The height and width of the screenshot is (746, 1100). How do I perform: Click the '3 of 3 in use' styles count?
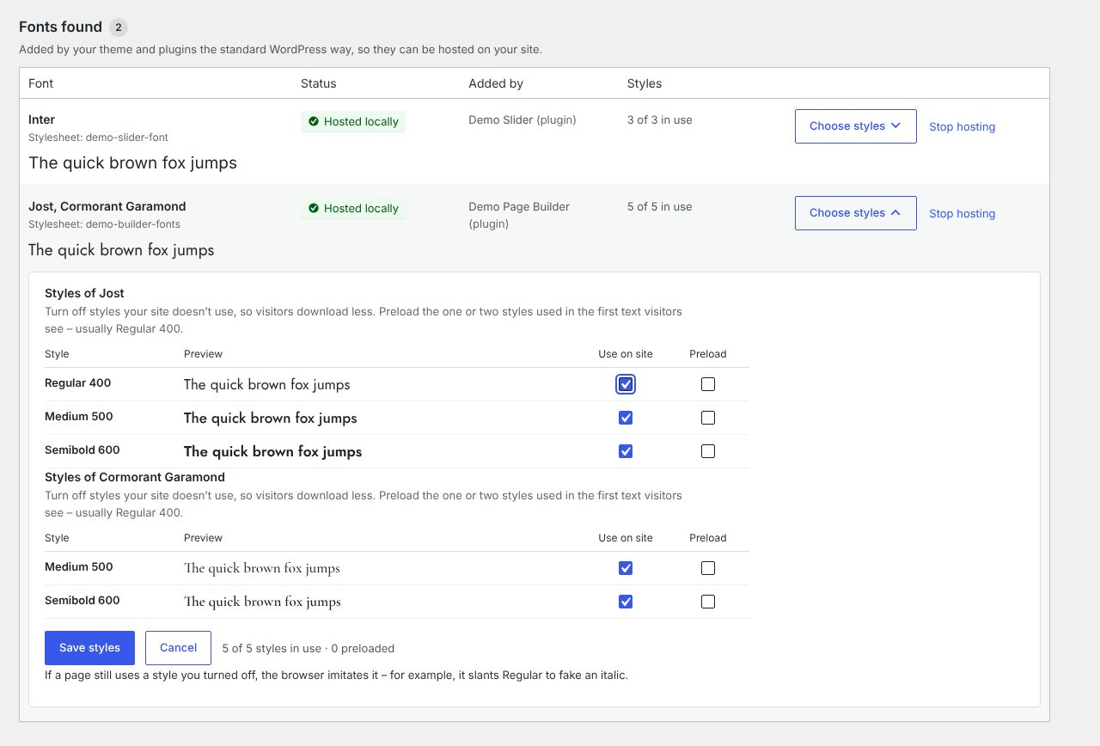660,120
